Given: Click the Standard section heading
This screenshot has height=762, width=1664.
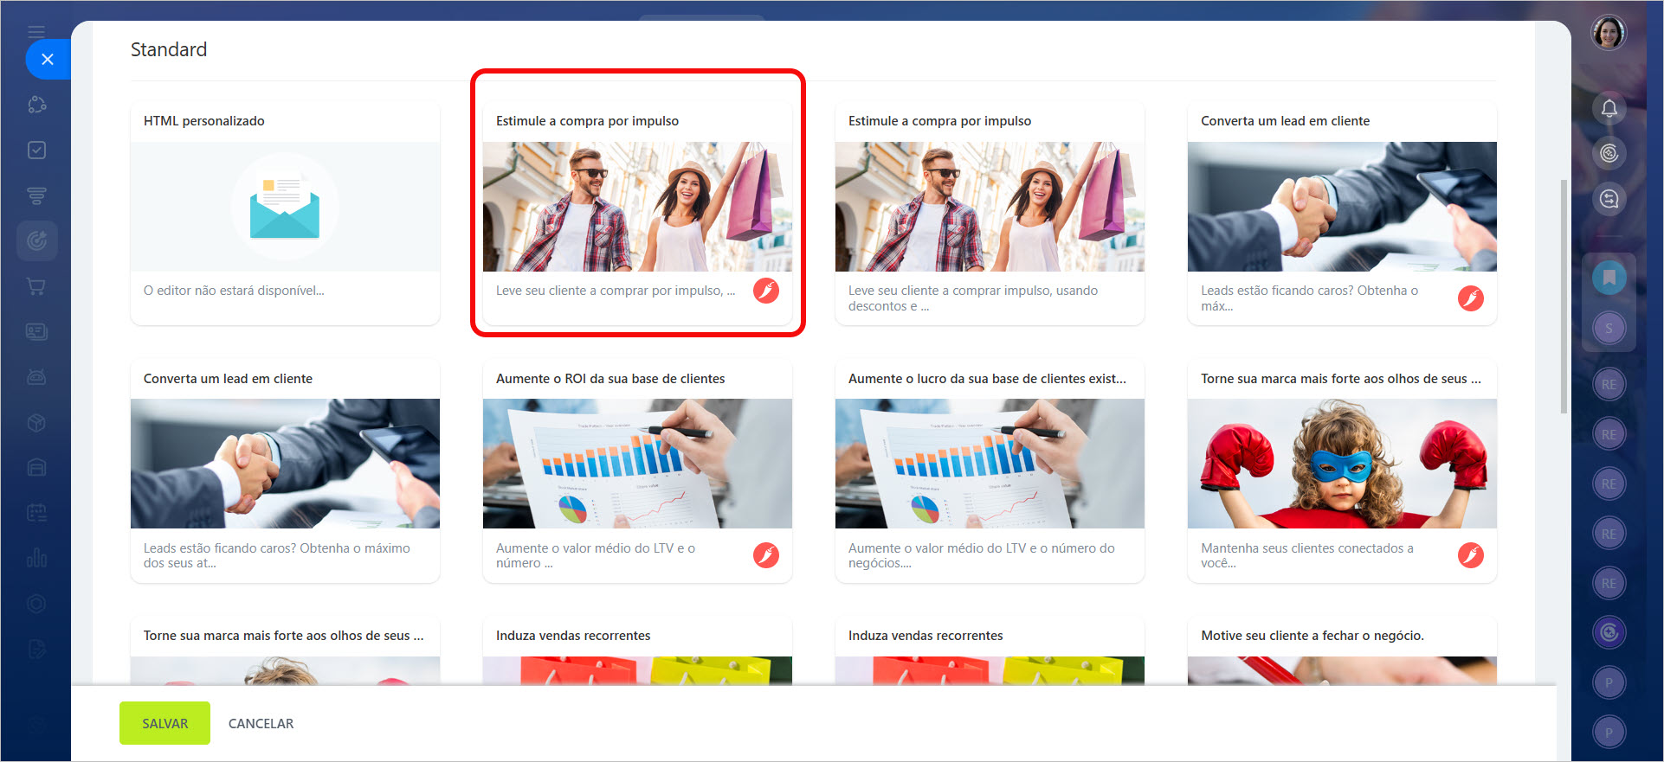Looking at the screenshot, I should click(x=169, y=49).
